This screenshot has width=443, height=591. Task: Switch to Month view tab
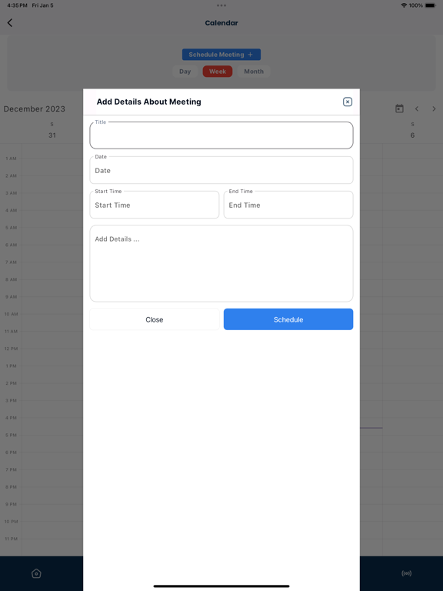[254, 72]
